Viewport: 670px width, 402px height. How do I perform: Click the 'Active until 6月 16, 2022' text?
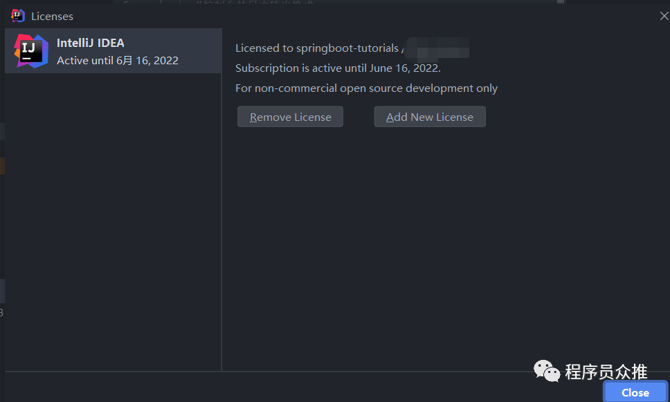click(x=118, y=61)
